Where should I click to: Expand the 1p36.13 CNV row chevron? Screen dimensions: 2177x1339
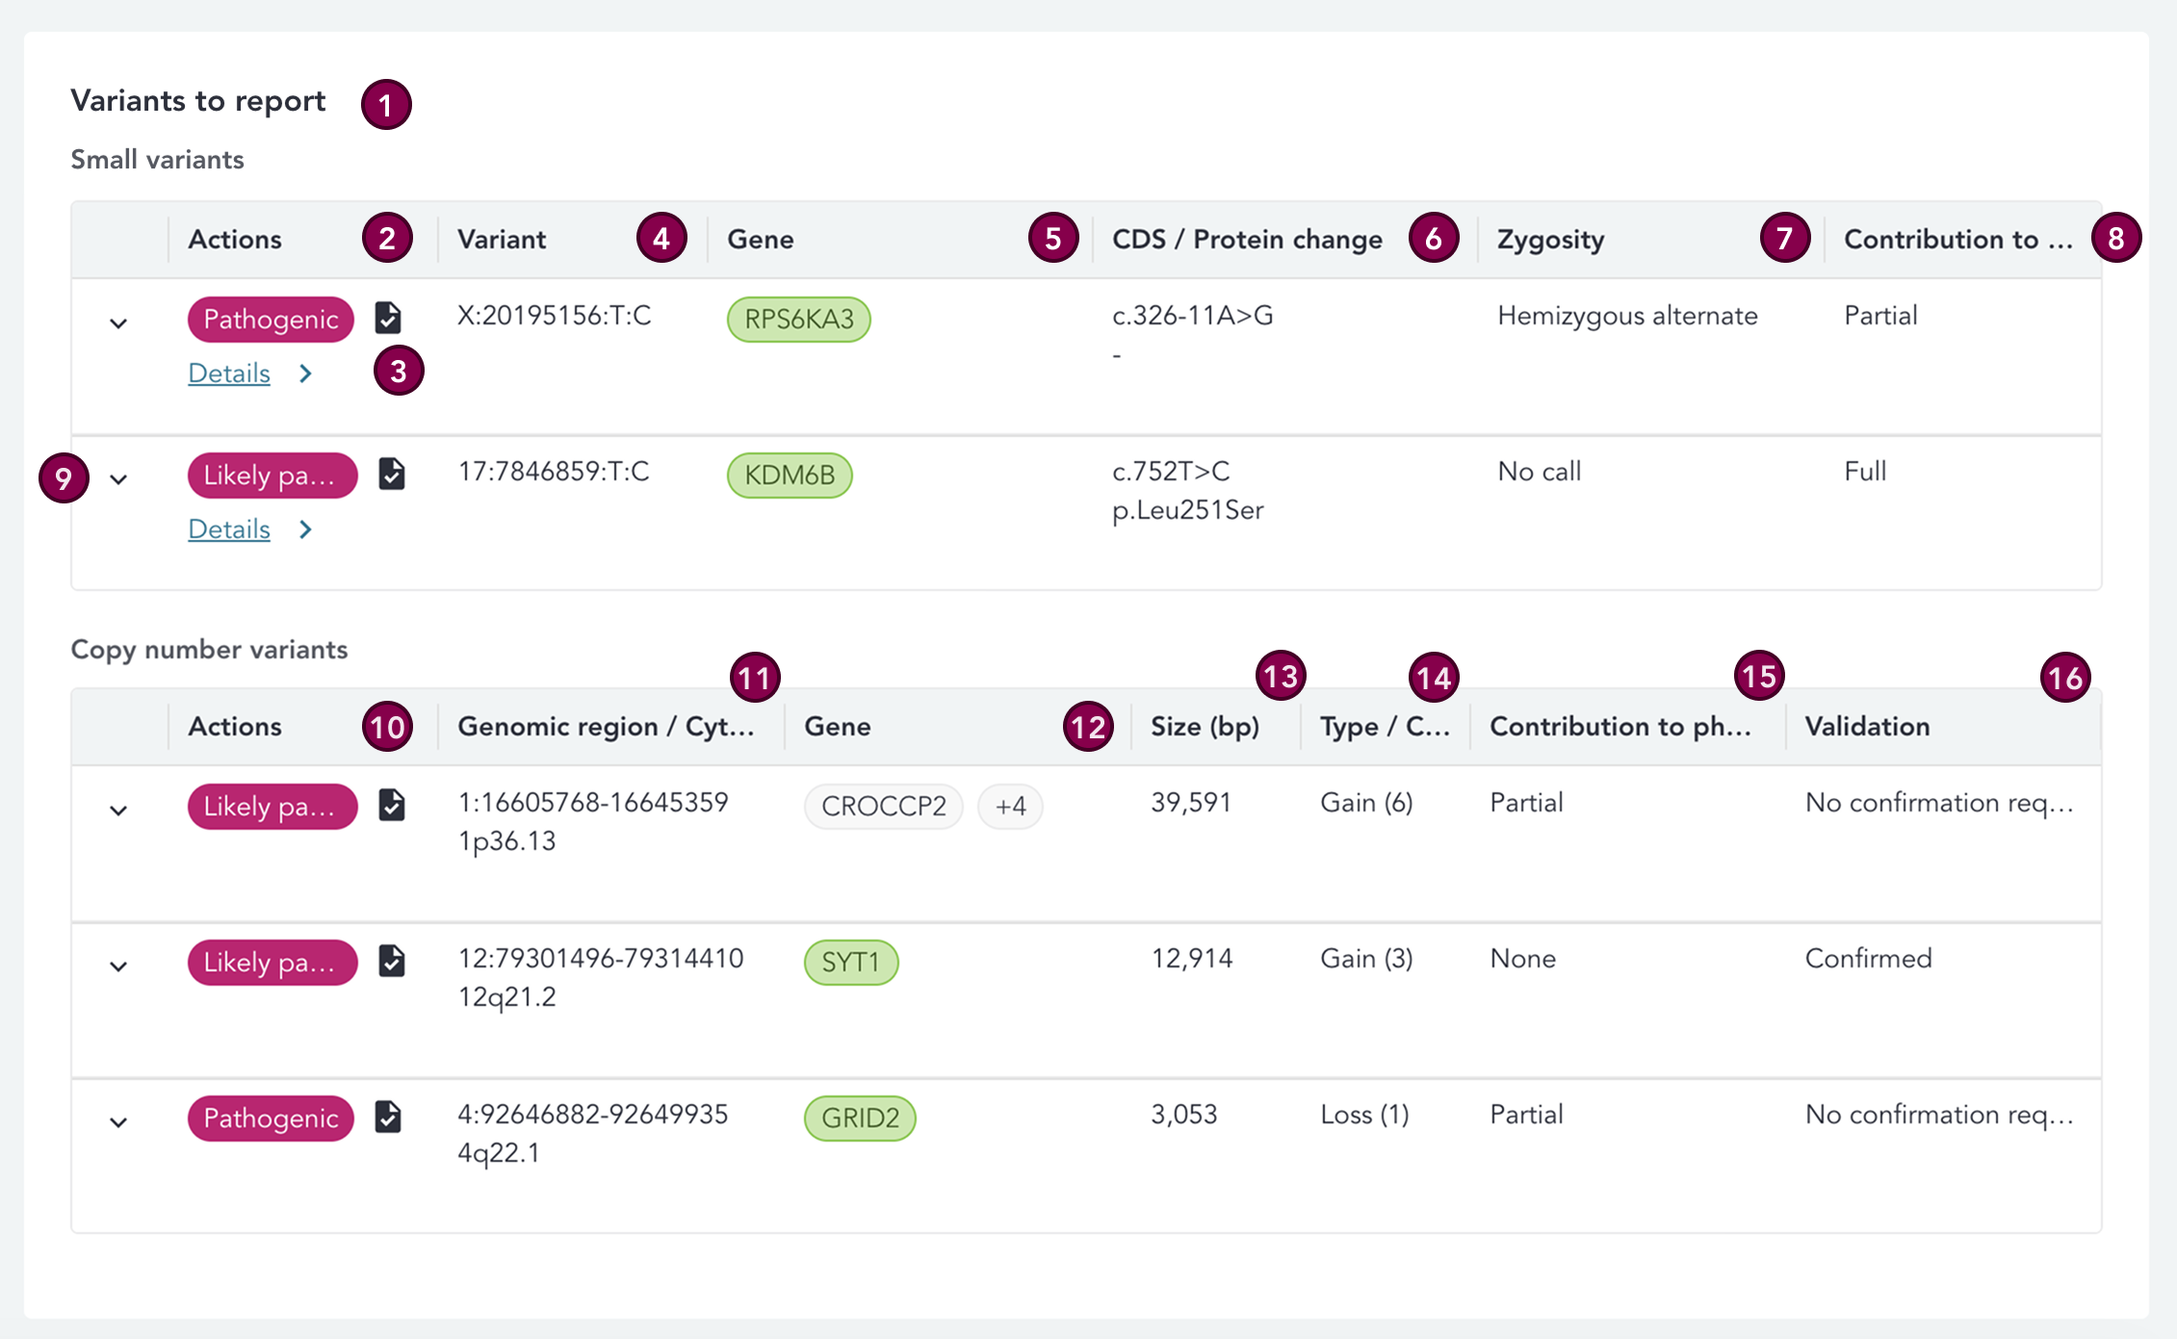point(118,811)
